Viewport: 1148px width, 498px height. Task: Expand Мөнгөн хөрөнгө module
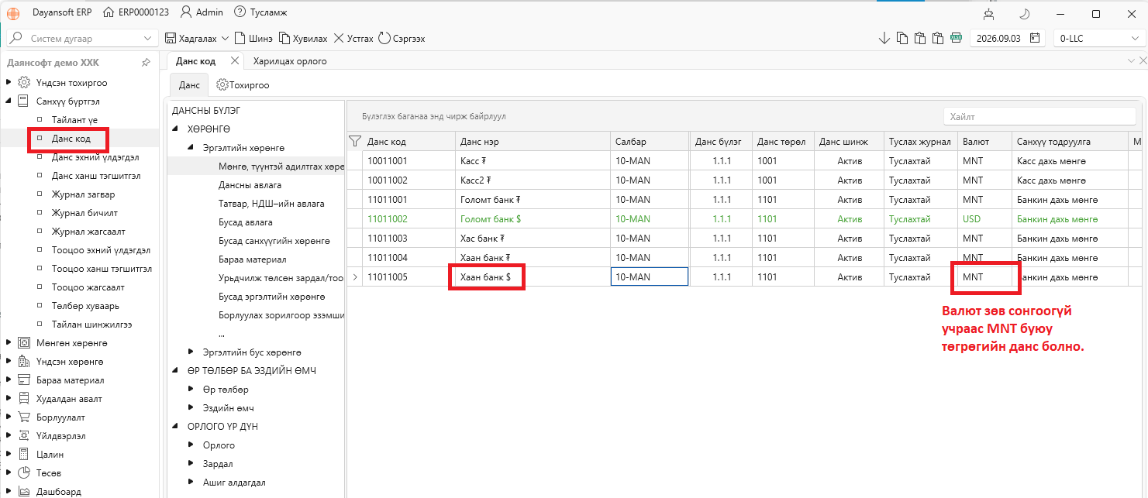pyautogui.click(x=9, y=342)
